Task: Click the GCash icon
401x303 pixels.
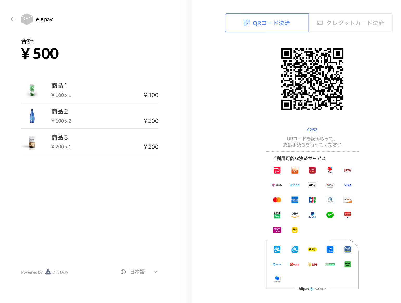Action: [x=330, y=249]
